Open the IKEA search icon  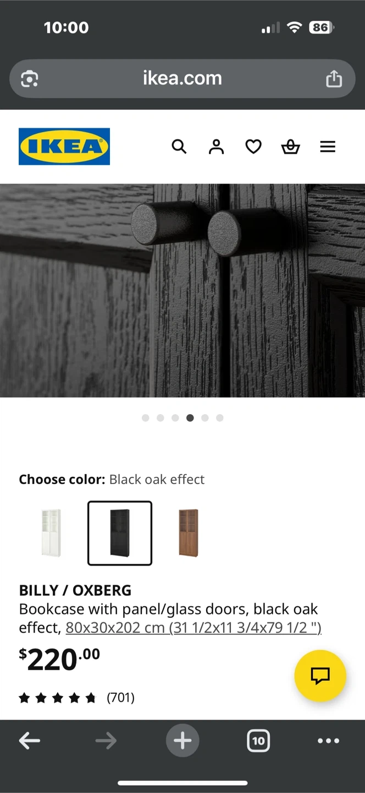coord(179,146)
